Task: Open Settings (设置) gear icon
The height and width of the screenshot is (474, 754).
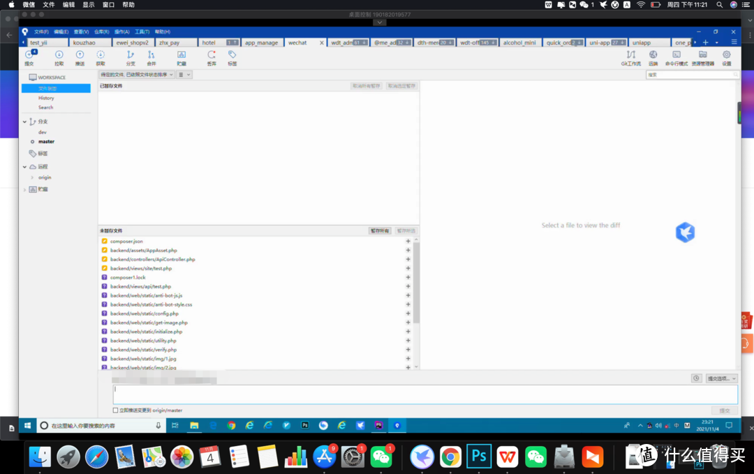Action: click(x=727, y=58)
